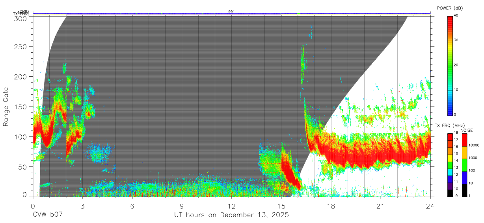Pick the red 17–18 MHz frequency swatch

(x=450, y=137)
